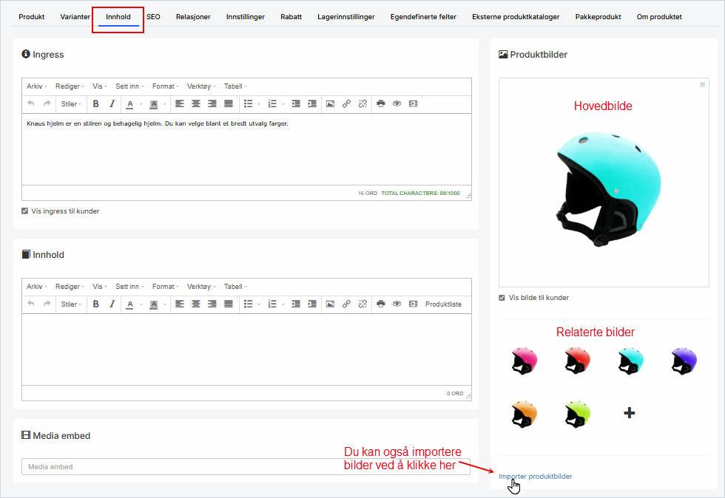This screenshot has width=725, height=498.
Task: Disable 'Vis bilde til kunder'
Action: tap(502, 297)
